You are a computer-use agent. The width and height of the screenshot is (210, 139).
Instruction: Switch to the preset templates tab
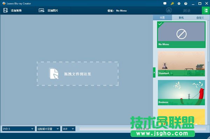tap(162, 17)
